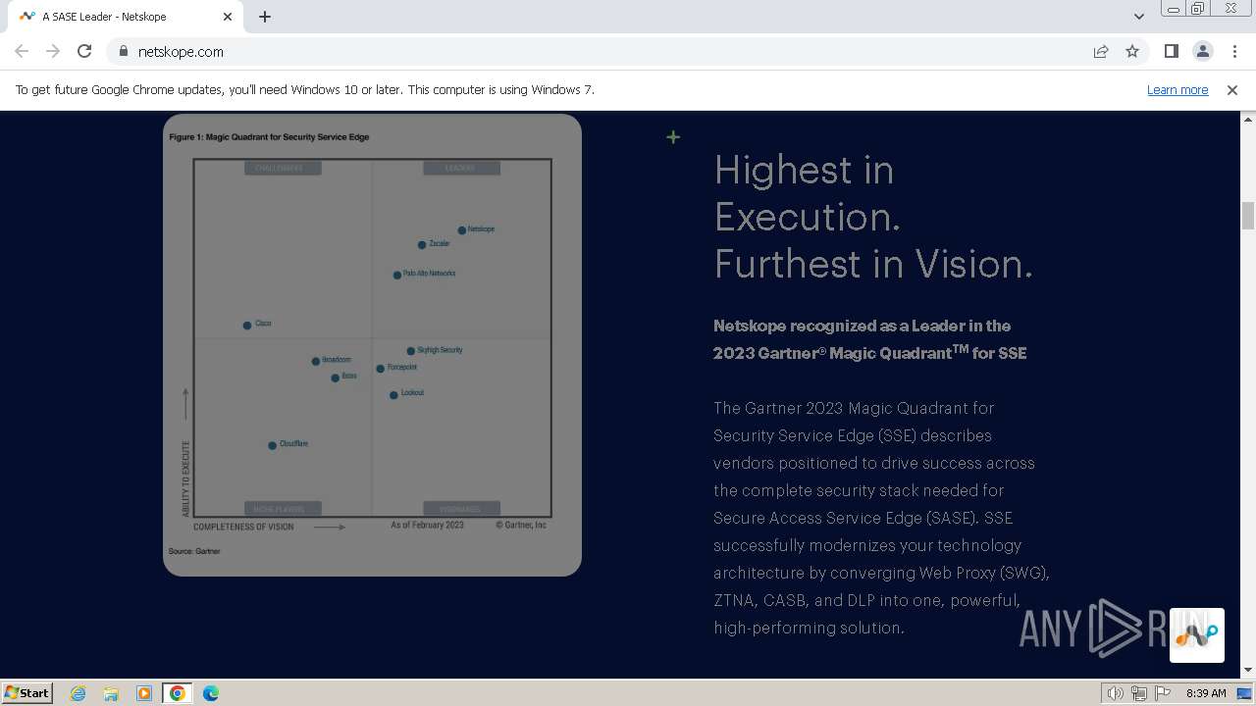This screenshot has height=706, width=1256.
Task: Open Windows Media Player from the taskbar
Action: [144, 693]
